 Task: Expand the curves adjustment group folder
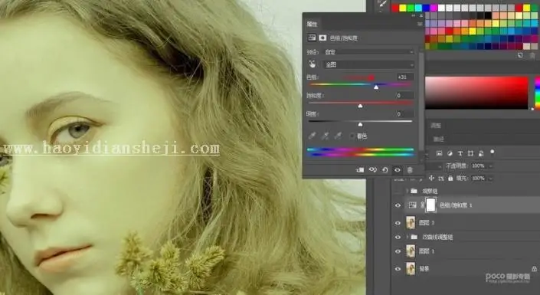407,237
